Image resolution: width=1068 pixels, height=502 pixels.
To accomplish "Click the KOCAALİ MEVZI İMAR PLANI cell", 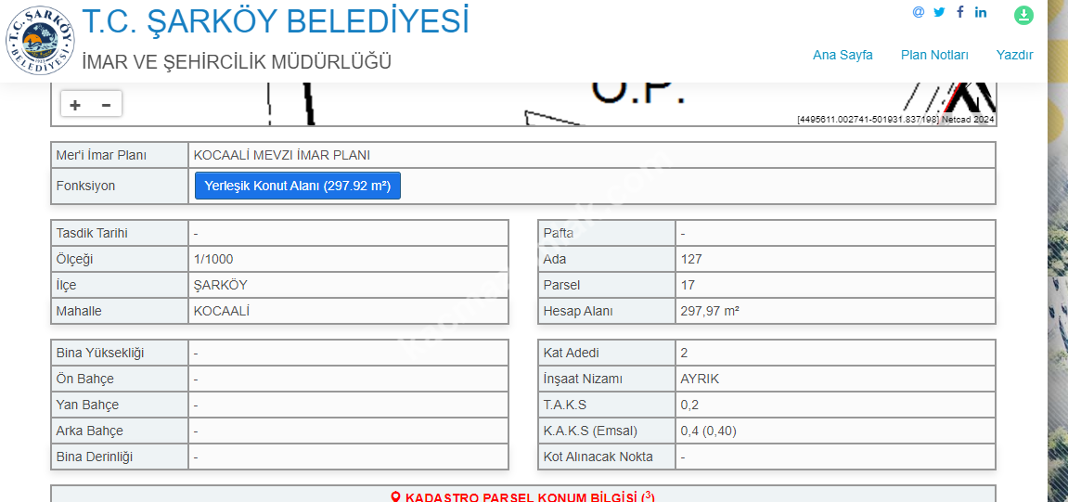I will point(282,155).
